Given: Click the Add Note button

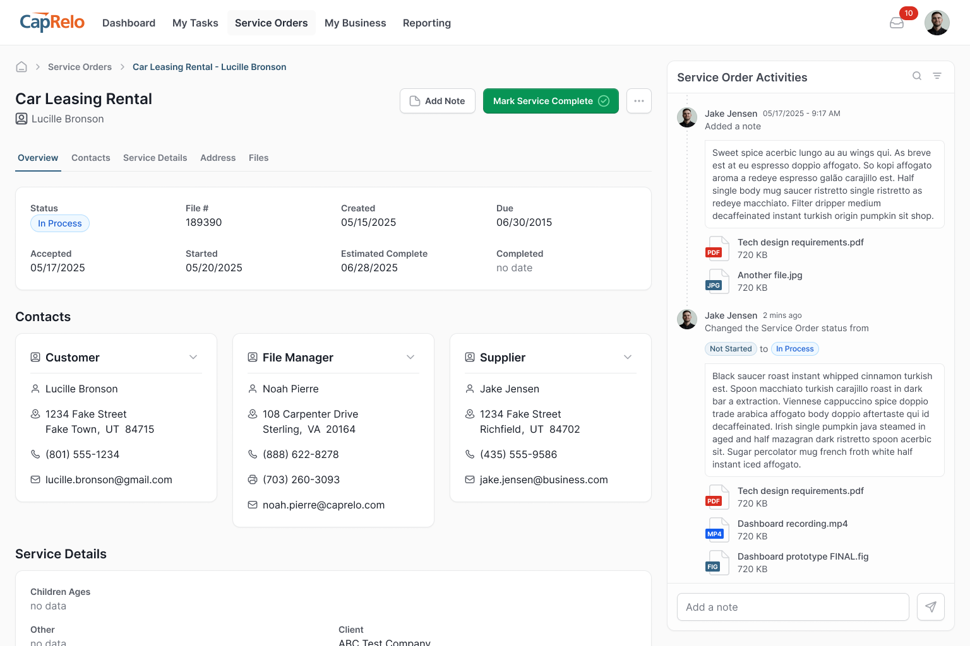Looking at the screenshot, I should point(437,101).
